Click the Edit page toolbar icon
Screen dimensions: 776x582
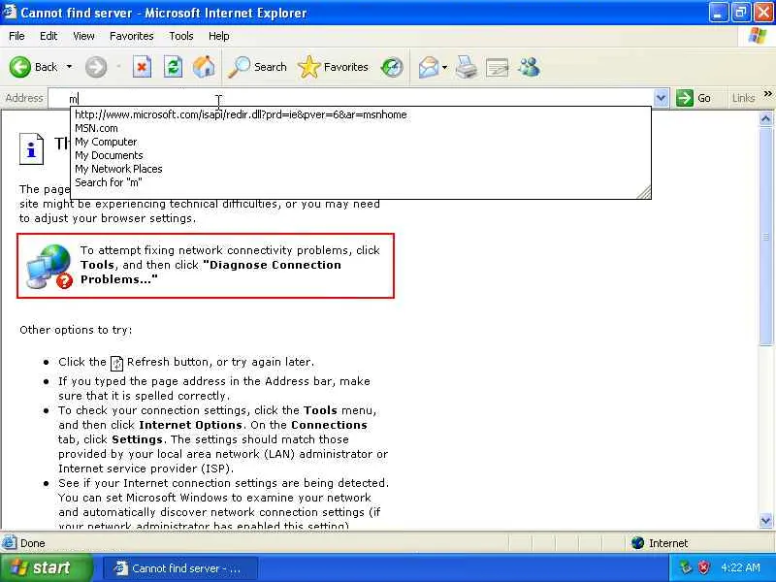point(497,67)
